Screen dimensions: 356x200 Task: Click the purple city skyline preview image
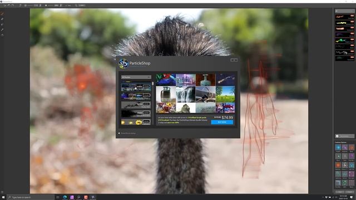[x=185, y=79]
